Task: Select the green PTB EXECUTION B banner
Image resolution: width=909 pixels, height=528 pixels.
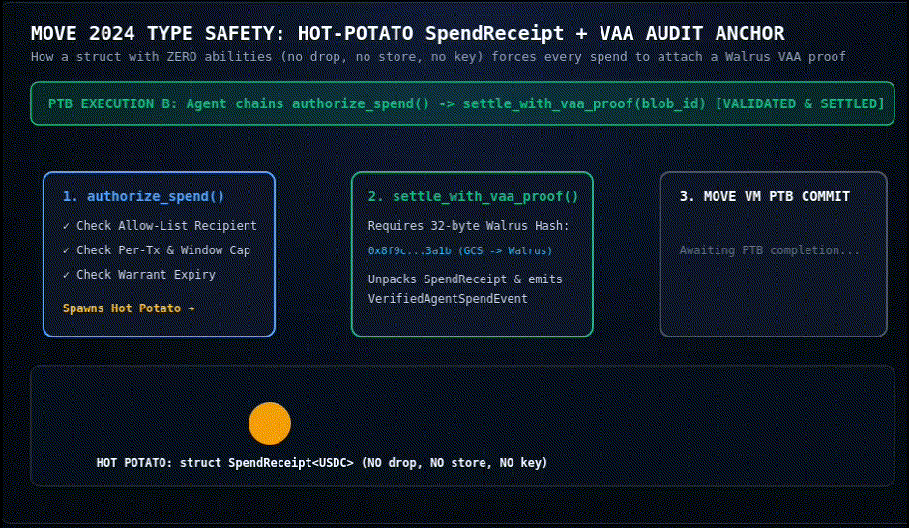Action: [462, 103]
